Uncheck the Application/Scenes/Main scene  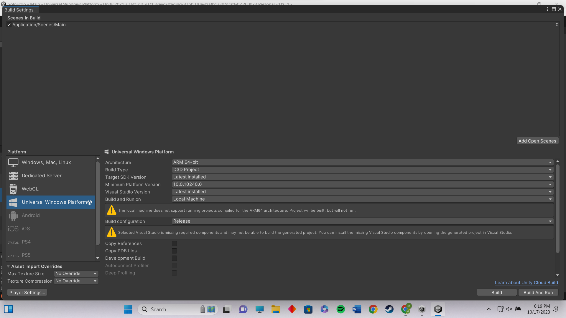point(9,25)
